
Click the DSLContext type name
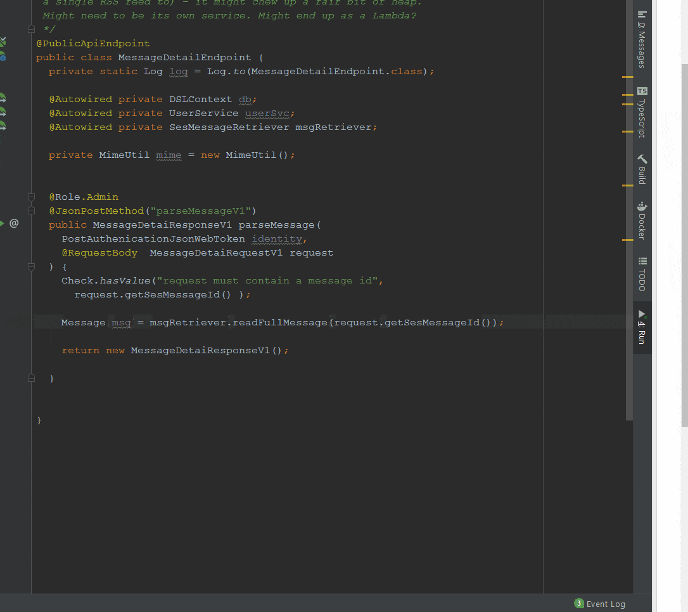click(201, 100)
